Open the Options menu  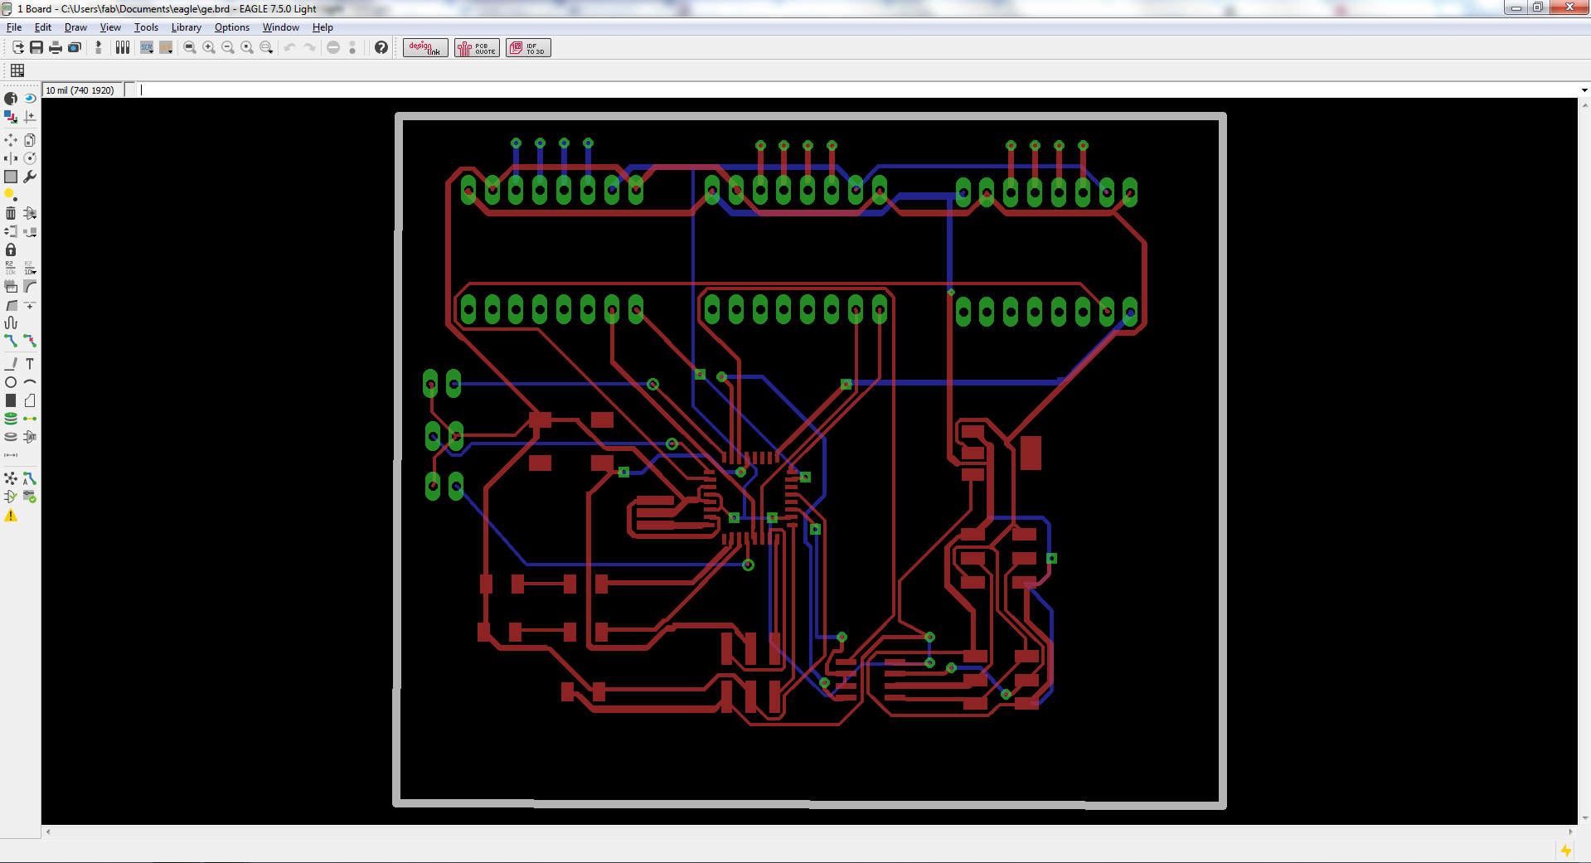232,27
